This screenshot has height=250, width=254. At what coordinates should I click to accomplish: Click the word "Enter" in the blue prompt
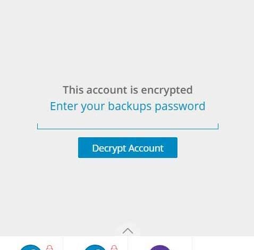(64, 106)
